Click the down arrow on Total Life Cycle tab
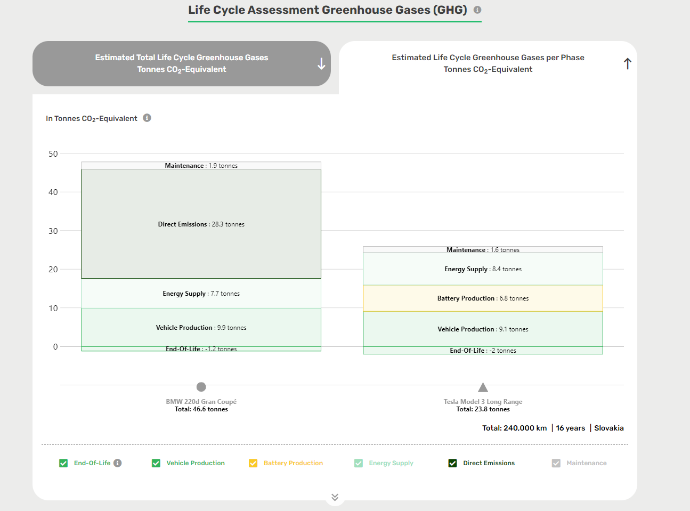Screen dimensions: 690x511 click(x=321, y=64)
